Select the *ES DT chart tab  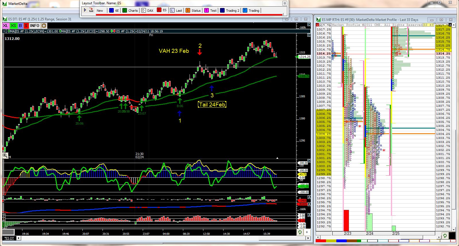click(x=9, y=238)
